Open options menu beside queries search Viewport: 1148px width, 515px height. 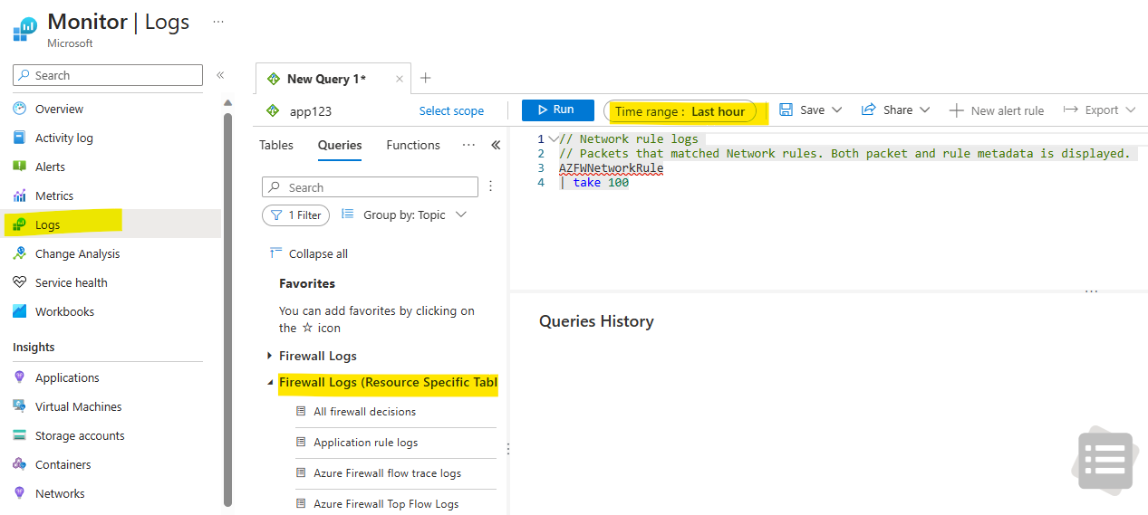(x=491, y=186)
